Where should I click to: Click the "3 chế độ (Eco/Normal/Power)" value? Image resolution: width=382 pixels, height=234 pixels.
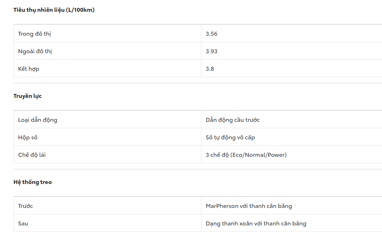click(x=246, y=155)
